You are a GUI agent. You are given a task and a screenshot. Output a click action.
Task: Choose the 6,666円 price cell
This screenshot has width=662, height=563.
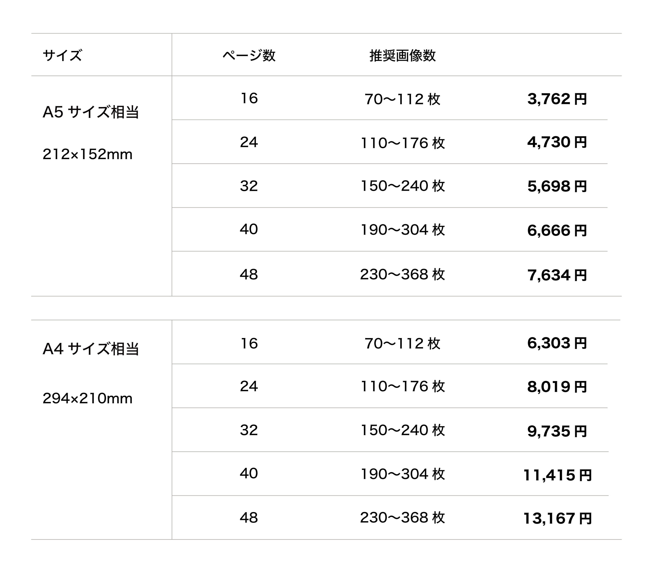557,230
